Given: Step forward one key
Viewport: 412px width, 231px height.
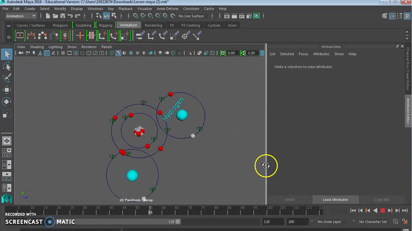Looking at the screenshot, I should pos(390,210).
